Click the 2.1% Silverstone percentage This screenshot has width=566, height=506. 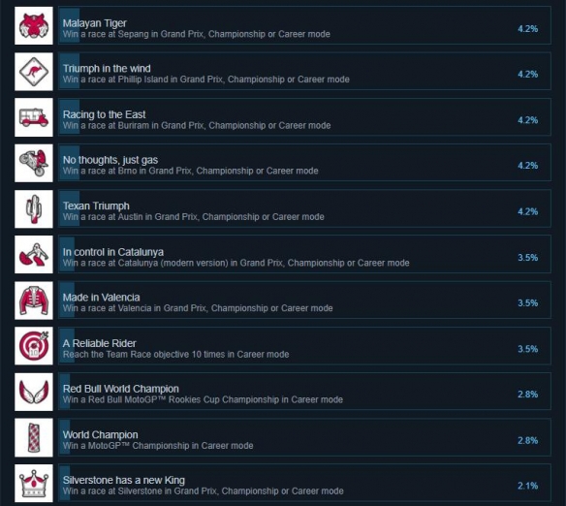(528, 486)
